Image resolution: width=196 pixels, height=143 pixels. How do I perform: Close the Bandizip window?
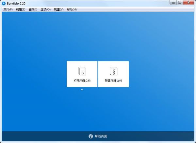click(x=188, y=3)
